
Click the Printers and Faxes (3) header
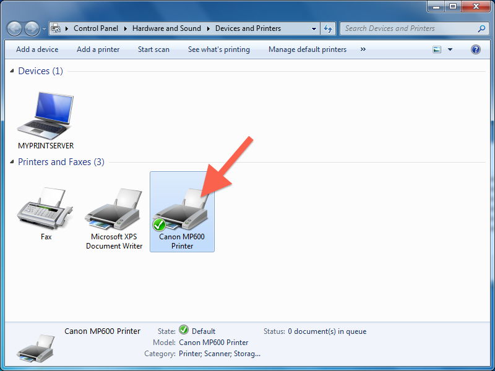click(61, 162)
